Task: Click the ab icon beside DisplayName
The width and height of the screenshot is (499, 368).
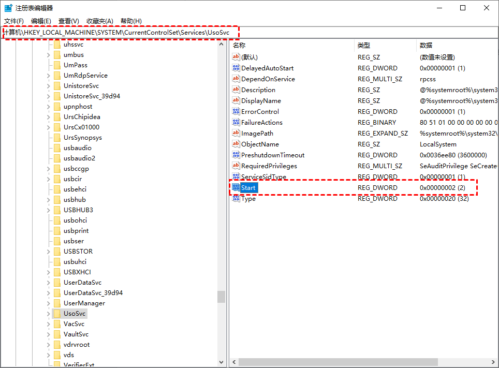Action: pyautogui.click(x=237, y=100)
